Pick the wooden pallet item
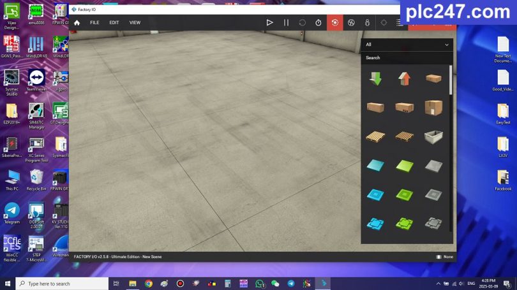This screenshot has height=290, width=517. 375,136
